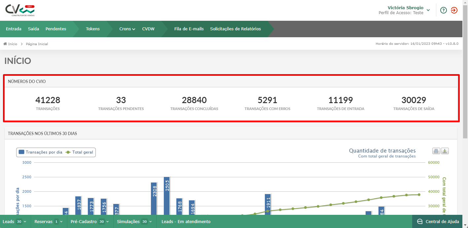Click the 11199 Transações de Entrada count
Image resolution: width=468 pixels, height=228 pixels.
pos(341,100)
